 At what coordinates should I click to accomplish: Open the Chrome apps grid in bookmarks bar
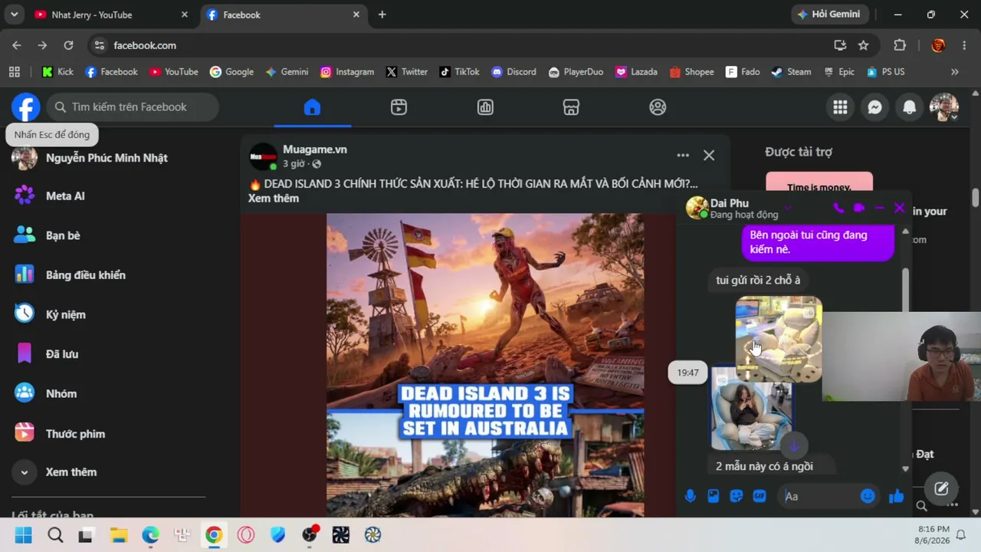(15, 72)
